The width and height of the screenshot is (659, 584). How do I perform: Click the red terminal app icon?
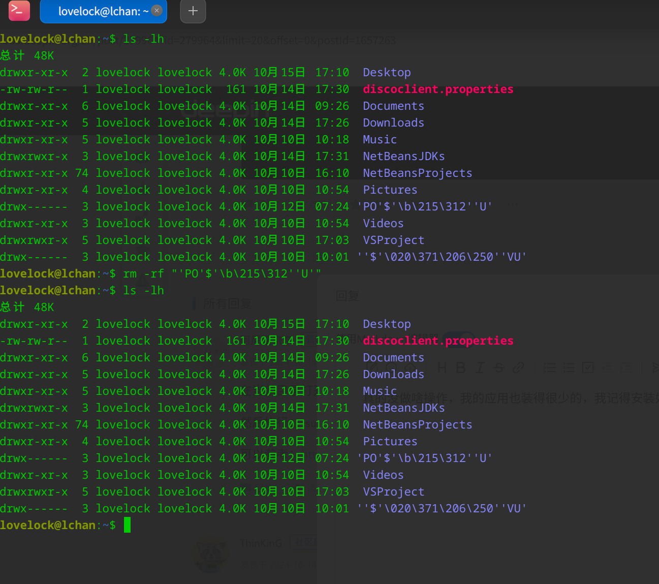click(19, 10)
